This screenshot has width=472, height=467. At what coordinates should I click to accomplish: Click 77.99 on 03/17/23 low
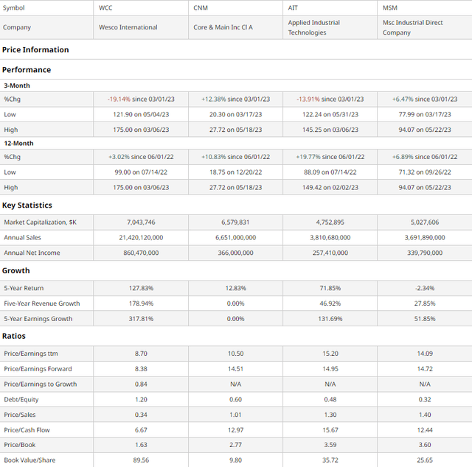(425, 115)
